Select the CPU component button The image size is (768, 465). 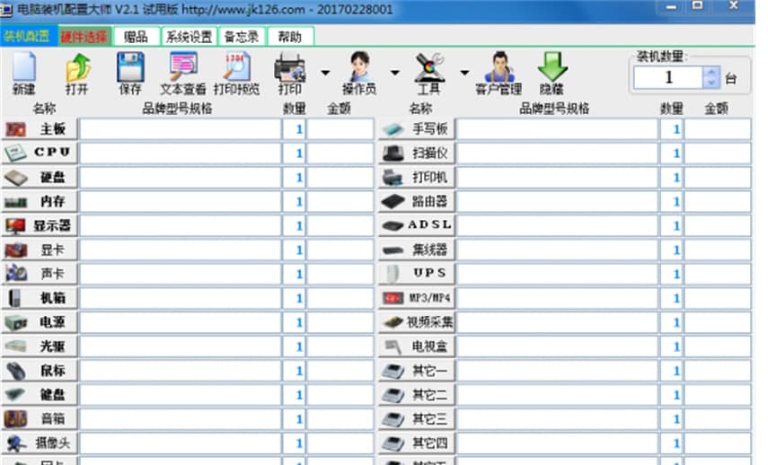click(40, 154)
